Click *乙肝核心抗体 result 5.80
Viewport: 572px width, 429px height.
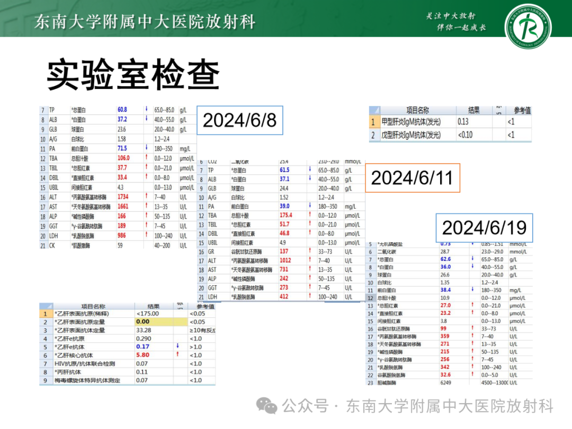142,355
